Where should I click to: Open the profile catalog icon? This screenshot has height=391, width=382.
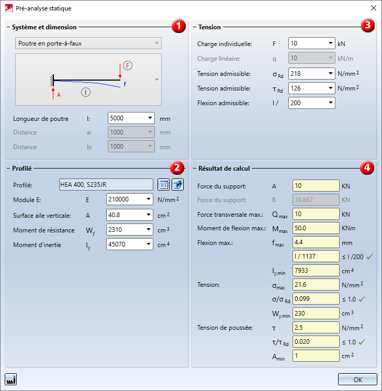(163, 184)
